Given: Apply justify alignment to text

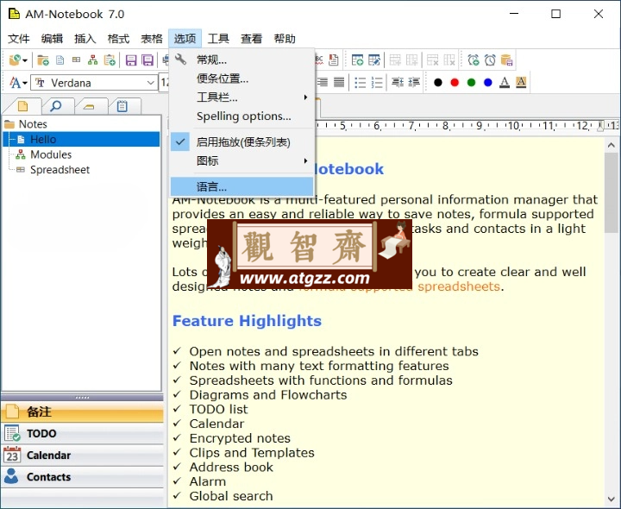Looking at the screenshot, I should coord(339,83).
